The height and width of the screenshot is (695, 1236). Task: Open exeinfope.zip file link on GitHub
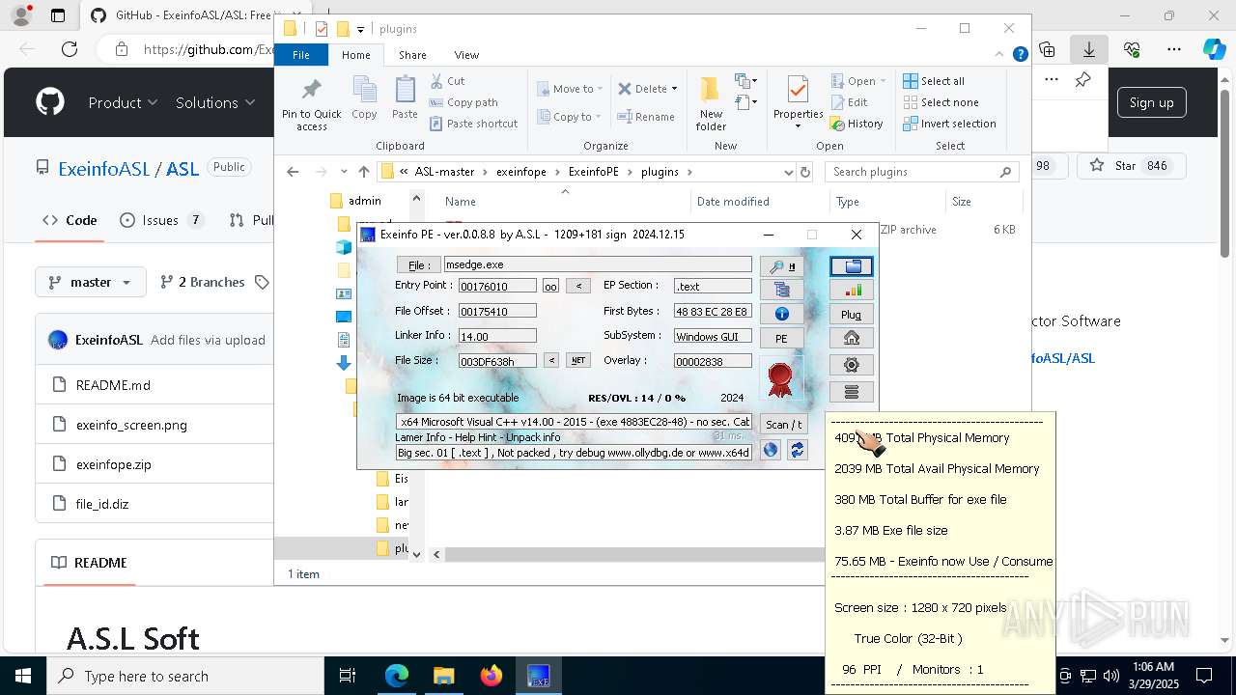(x=114, y=464)
